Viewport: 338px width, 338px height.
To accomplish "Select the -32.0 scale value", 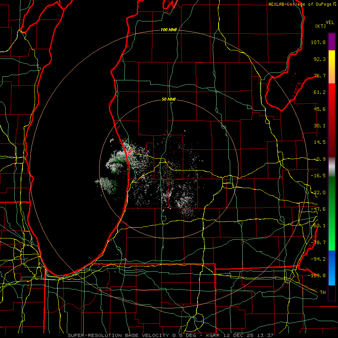I will (318, 193).
